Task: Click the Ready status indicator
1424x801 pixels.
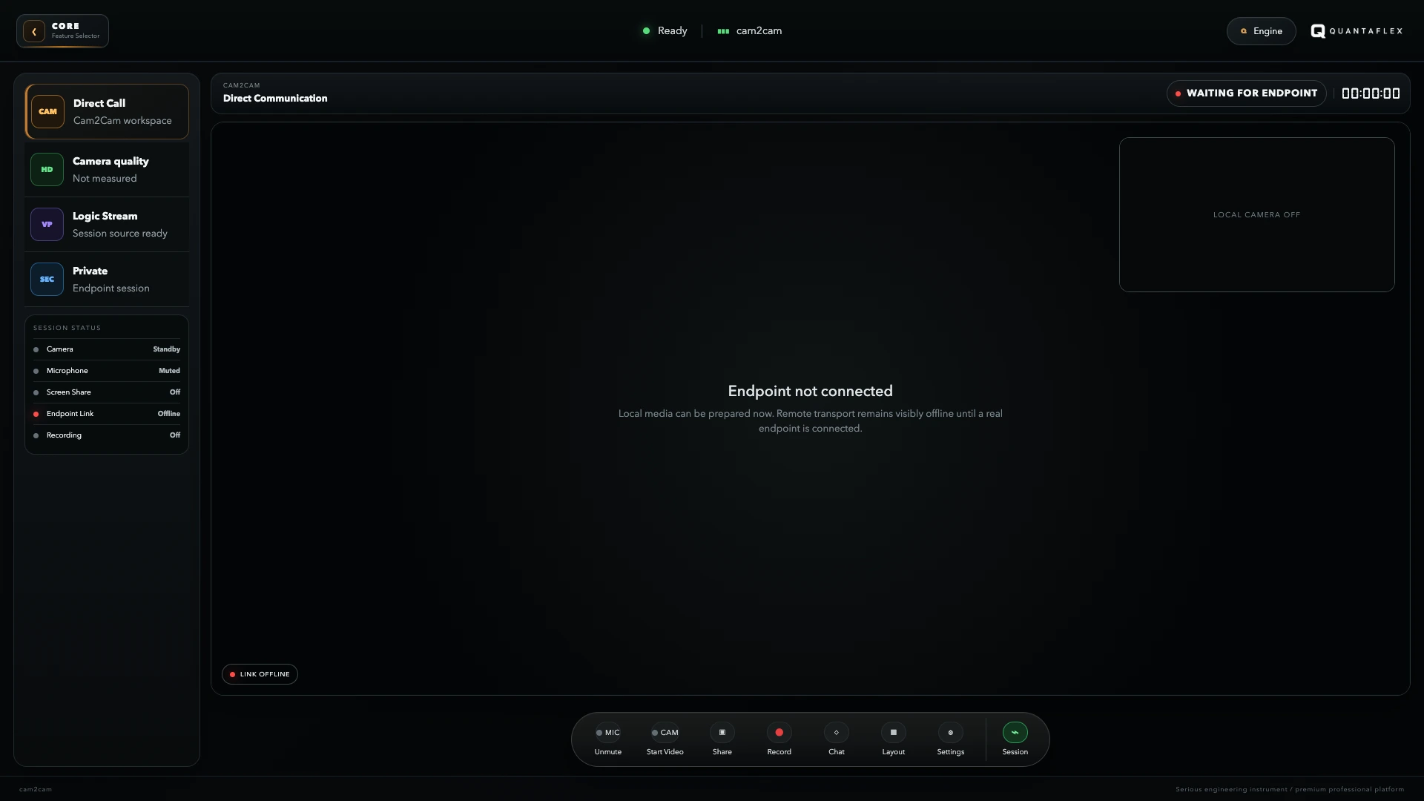Action: pyautogui.click(x=665, y=31)
